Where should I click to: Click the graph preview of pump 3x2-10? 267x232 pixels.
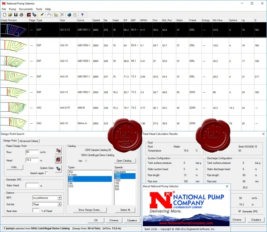14,45
